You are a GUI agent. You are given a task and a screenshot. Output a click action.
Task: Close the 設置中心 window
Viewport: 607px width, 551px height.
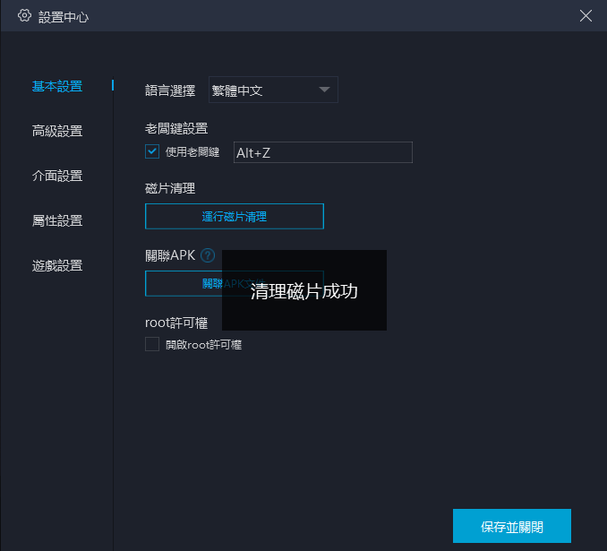[x=586, y=16]
